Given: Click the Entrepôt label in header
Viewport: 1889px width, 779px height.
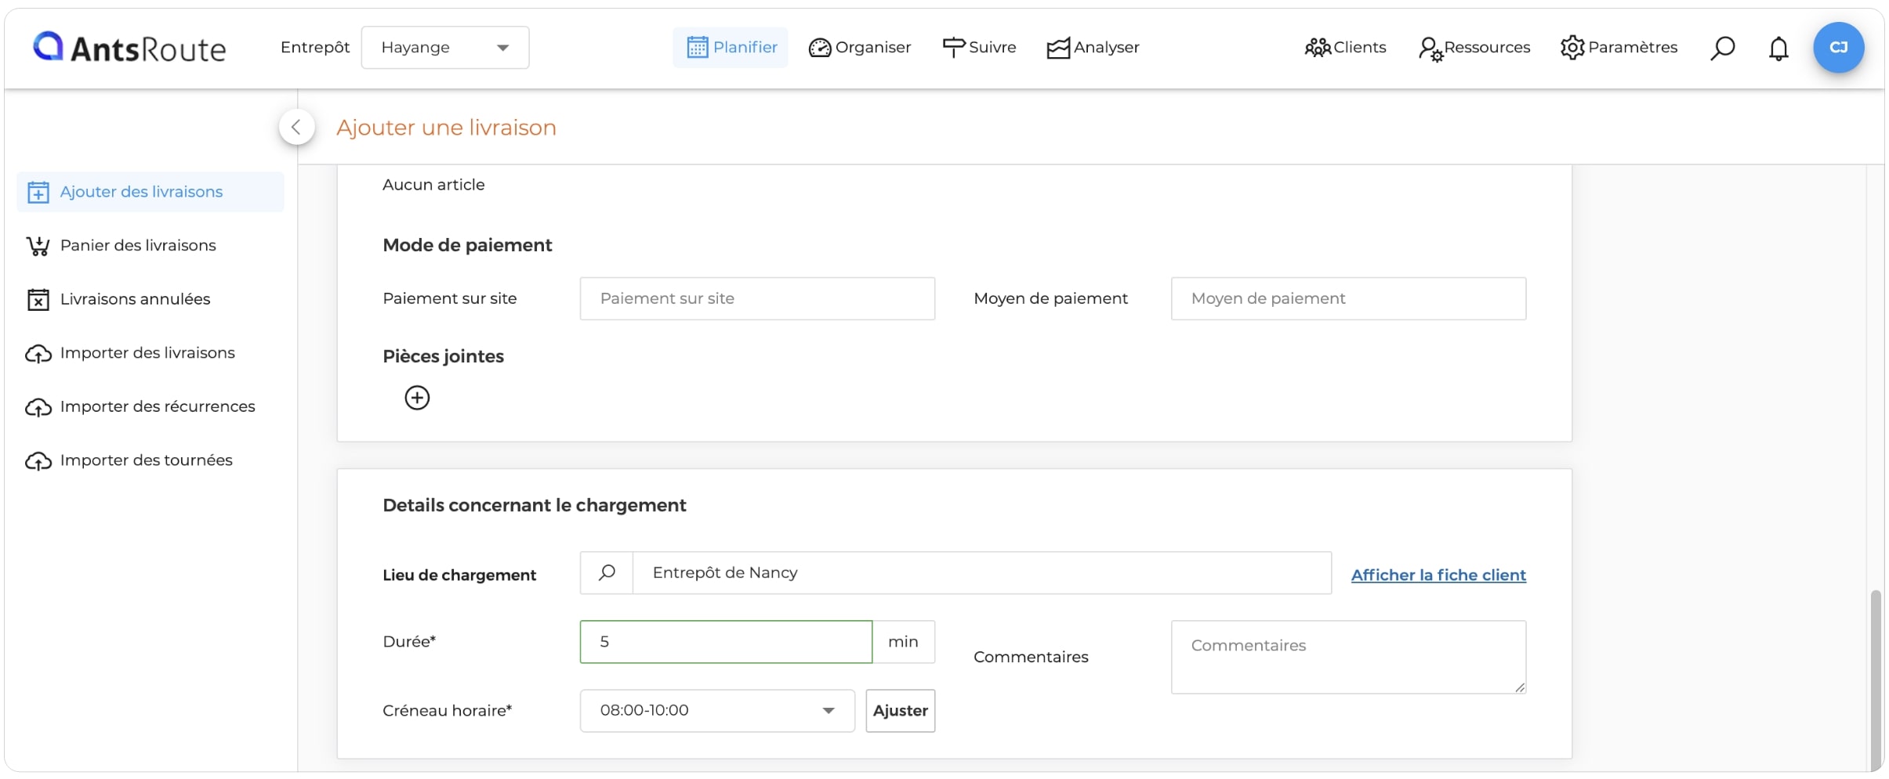Looking at the screenshot, I should (x=315, y=48).
